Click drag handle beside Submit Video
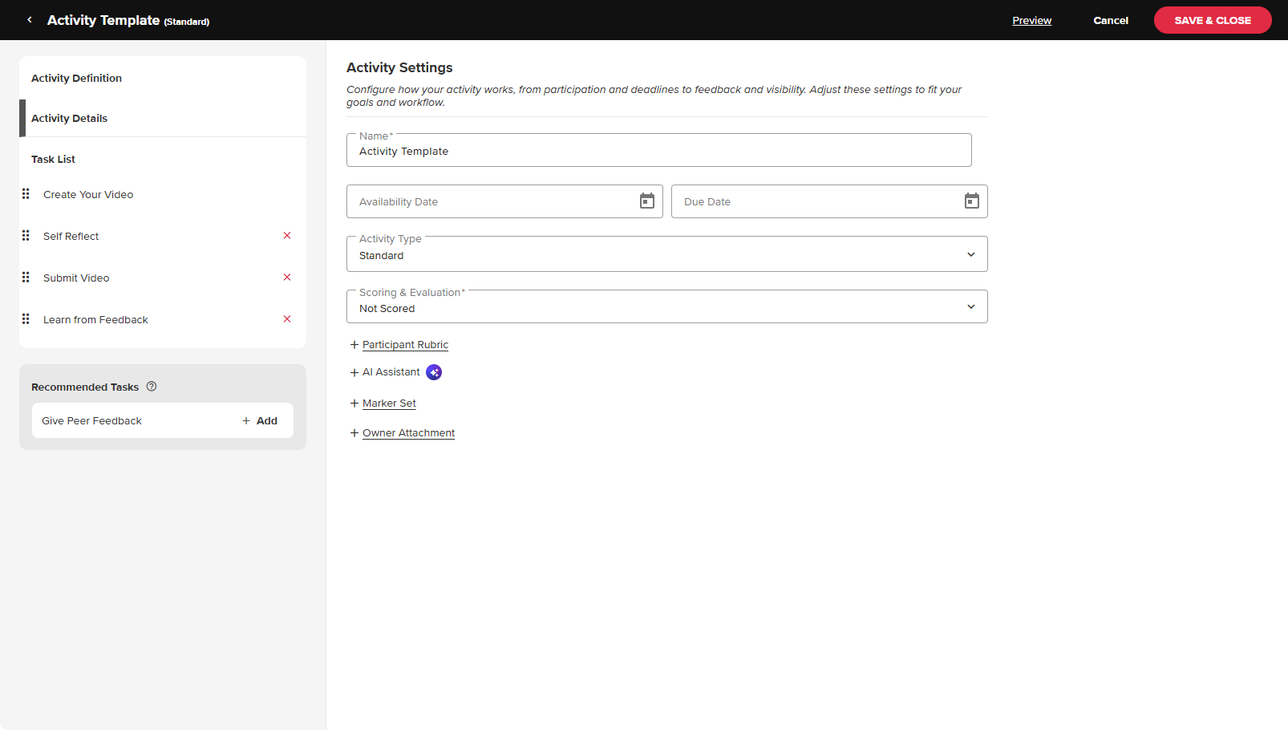Screen dimensions: 1288x730 [26, 278]
